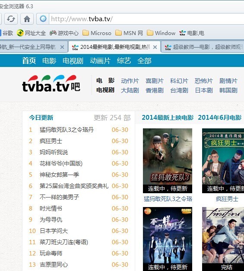Click the browser refresh button

point(11,19)
